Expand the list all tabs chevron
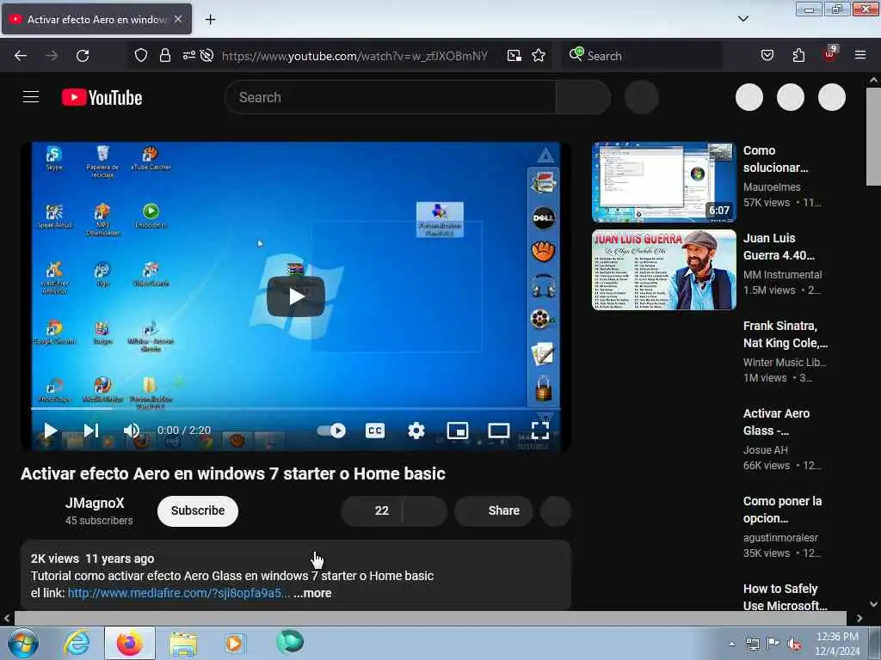Image resolution: width=881 pixels, height=660 pixels. (x=743, y=19)
